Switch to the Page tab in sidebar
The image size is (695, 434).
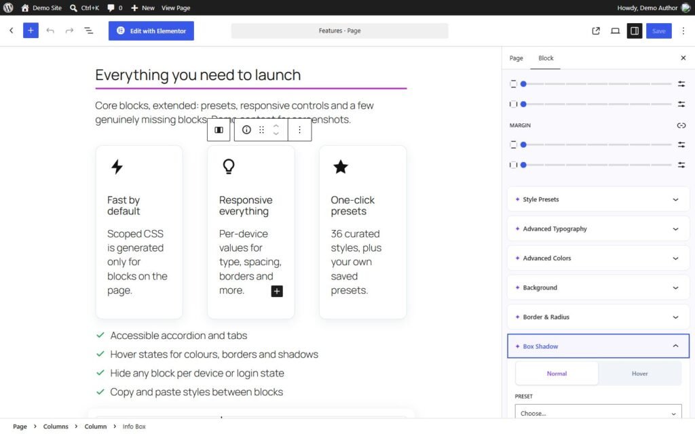click(516, 58)
